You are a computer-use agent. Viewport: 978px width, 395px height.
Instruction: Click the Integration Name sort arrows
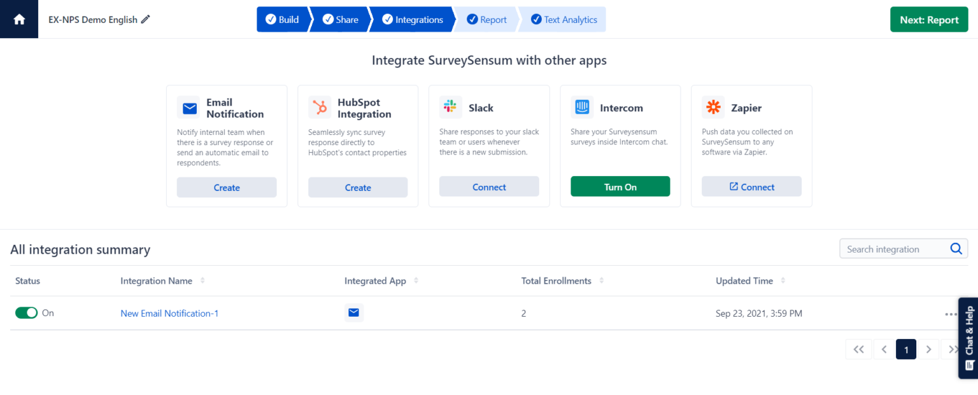[x=202, y=281]
